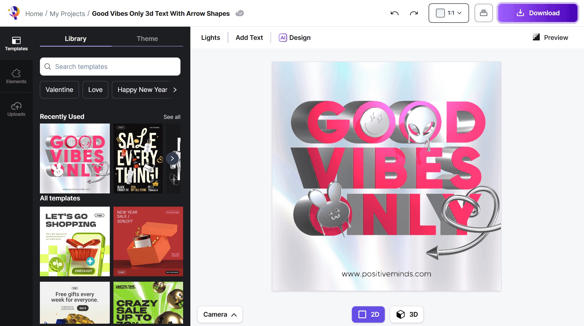584x326 pixels.
Task: Select the Add Text tab
Action: point(249,38)
